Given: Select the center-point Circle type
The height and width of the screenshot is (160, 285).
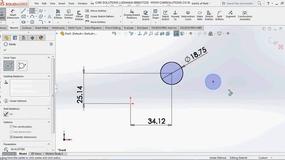Looking at the screenshot, I should pos(8,66).
